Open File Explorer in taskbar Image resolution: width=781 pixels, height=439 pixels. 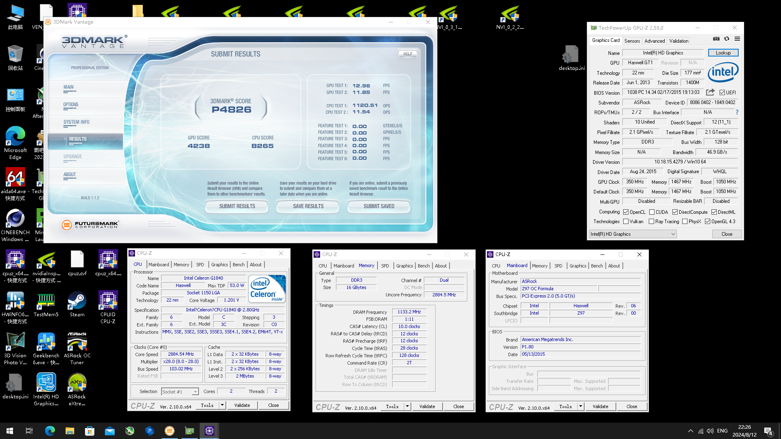(70, 431)
